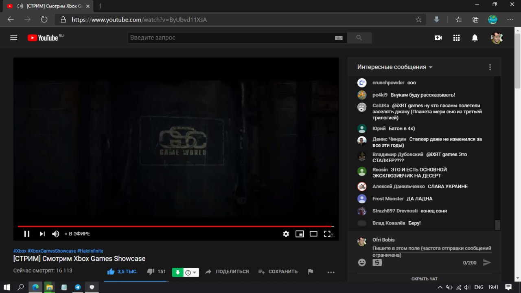Image resolution: width=521 pixels, height=293 pixels.
Task: Click the search magnifier button
Action: [x=359, y=38]
